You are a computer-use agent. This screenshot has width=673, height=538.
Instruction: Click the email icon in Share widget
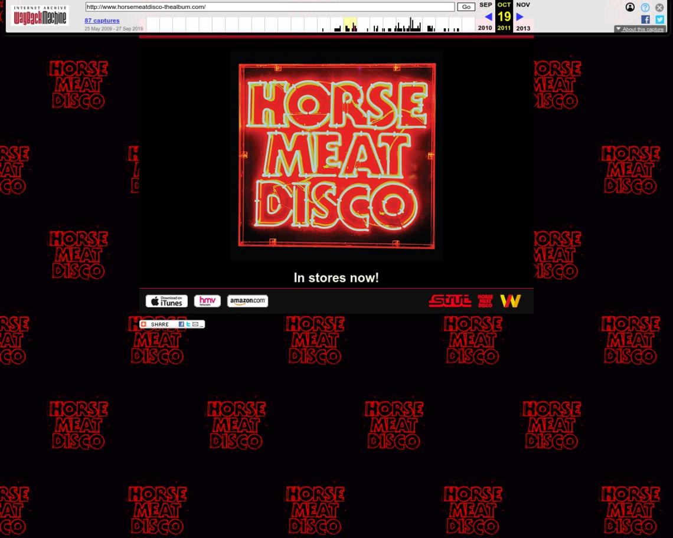click(x=195, y=324)
